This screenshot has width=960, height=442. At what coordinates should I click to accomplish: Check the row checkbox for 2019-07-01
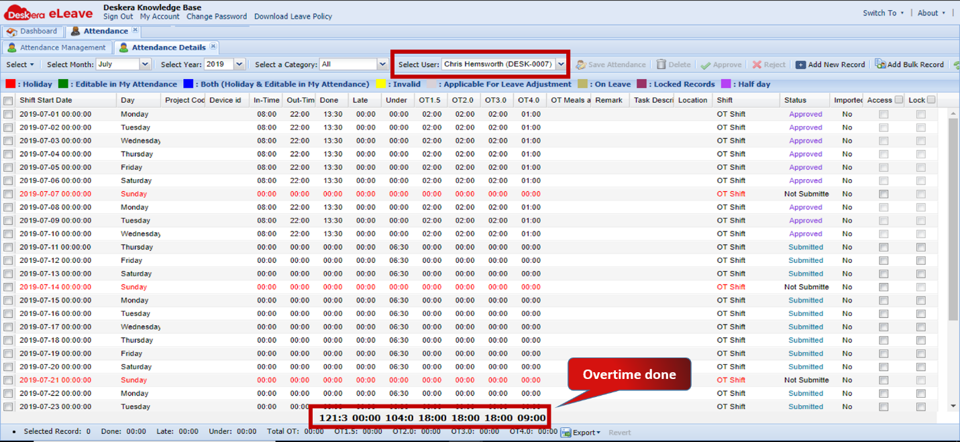[x=7, y=113]
